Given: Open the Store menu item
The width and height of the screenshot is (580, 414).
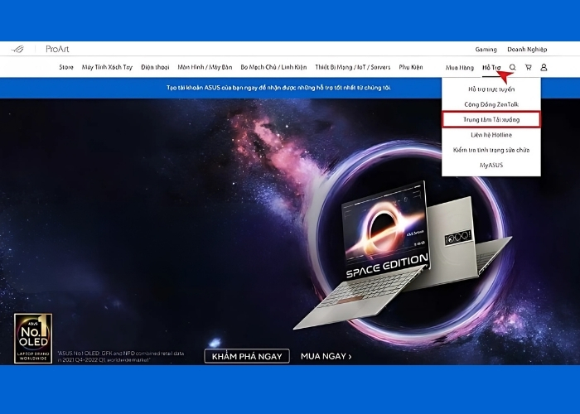Looking at the screenshot, I should [66, 67].
